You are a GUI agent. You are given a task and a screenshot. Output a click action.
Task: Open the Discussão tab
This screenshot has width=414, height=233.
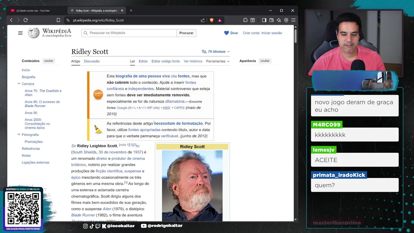click(92, 61)
